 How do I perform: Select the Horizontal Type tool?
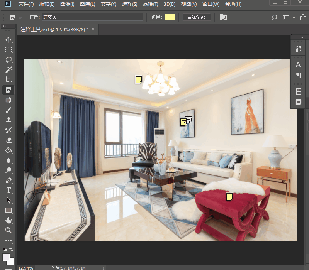point(8,190)
